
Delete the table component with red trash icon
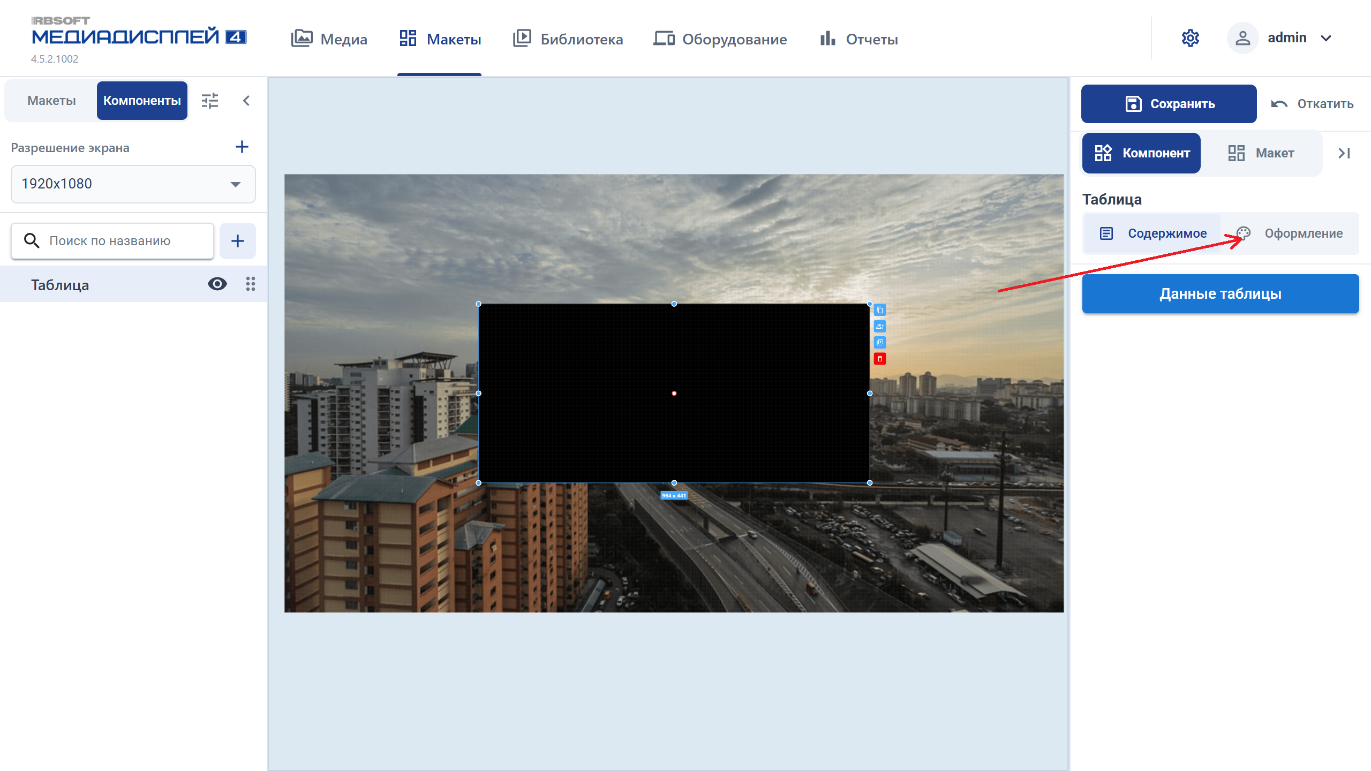click(880, 359)
